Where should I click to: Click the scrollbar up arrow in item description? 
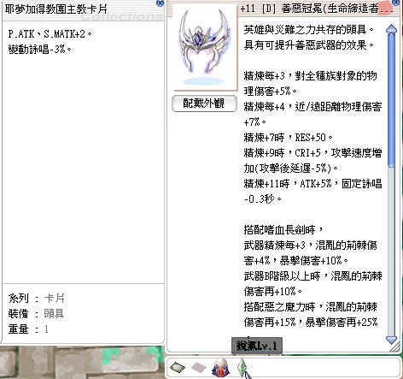tap(391, 29)
